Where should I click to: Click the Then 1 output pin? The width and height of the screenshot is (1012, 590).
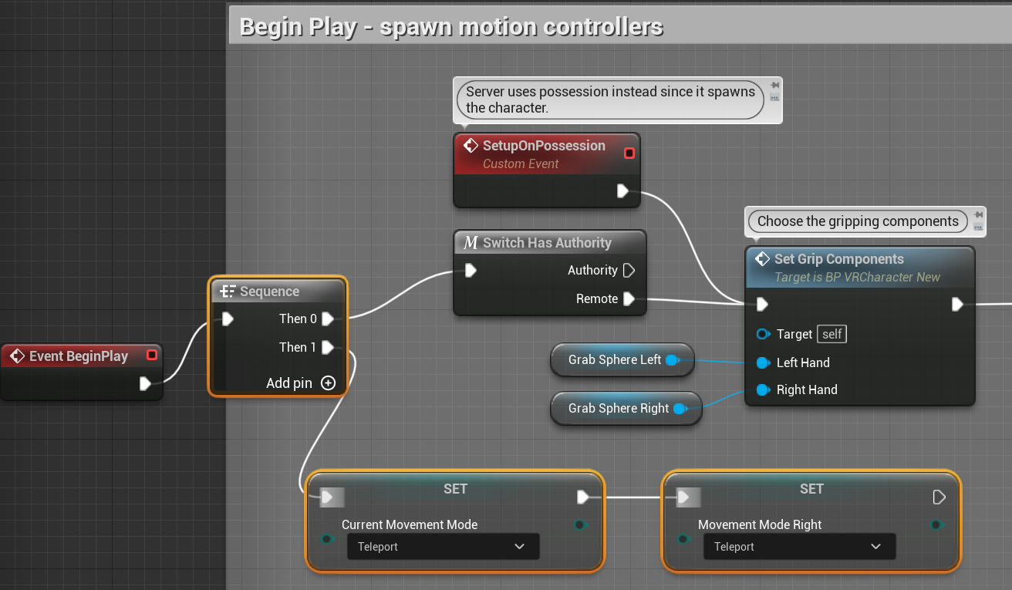[x=328, y=347]
